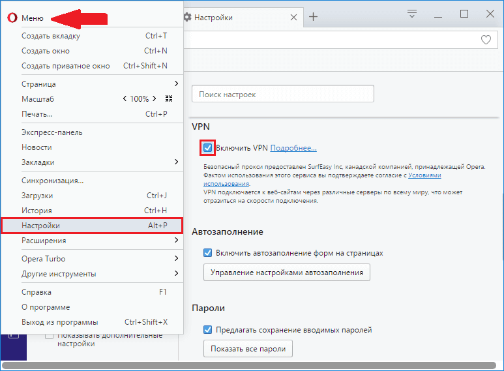Toggle the Включить VPN checkbox

tap(207, 148)
